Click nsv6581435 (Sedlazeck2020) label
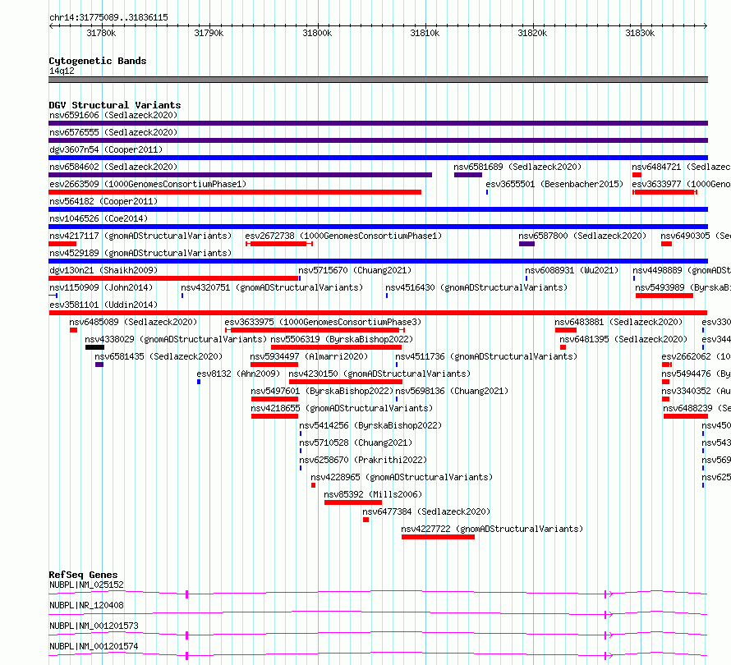Image resolution: width=731 pixels, height=665 pixels. (159, 356)
